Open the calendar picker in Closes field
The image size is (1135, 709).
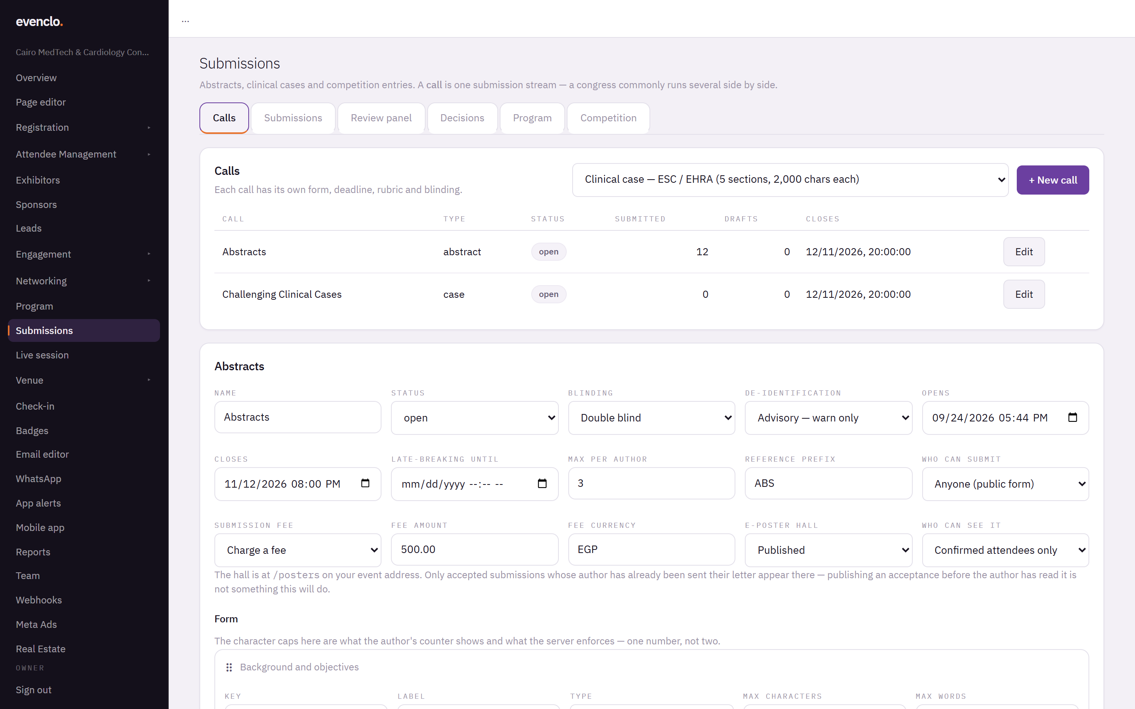point(365,483)
